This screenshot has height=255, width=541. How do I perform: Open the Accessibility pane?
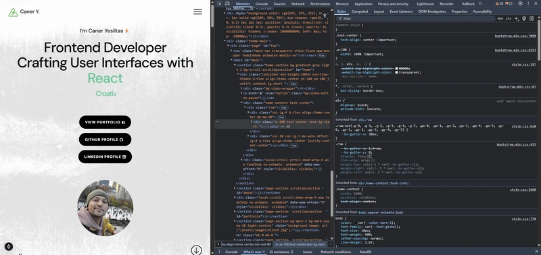(x=482, y=11)
